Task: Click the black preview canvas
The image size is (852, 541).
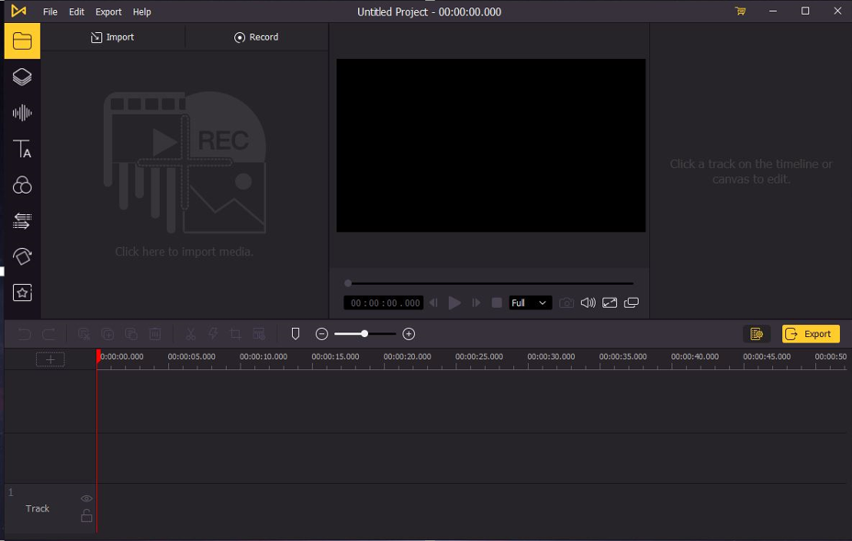Action: (490, 146)
